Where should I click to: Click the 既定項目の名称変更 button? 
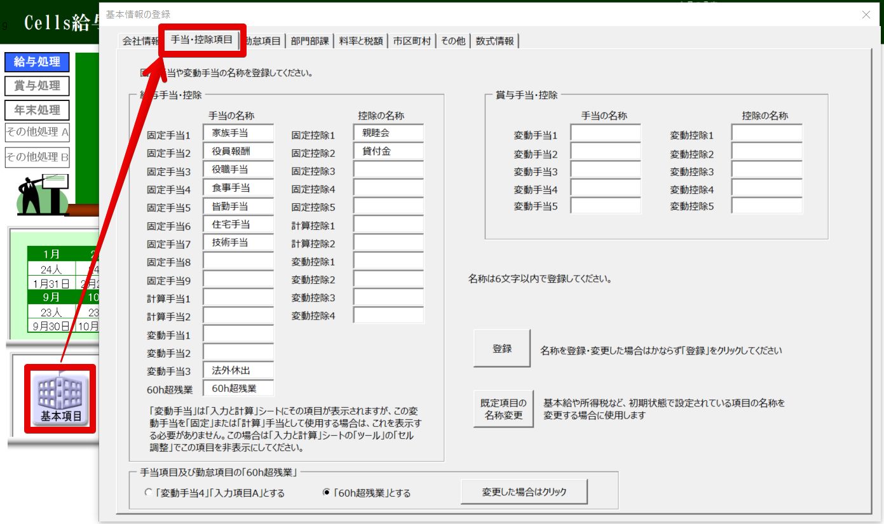[503, 409]
